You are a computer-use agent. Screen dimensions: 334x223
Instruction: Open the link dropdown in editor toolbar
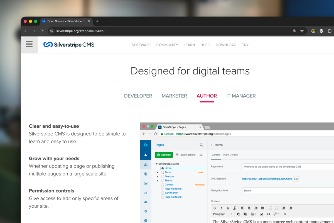coord(276,214)
